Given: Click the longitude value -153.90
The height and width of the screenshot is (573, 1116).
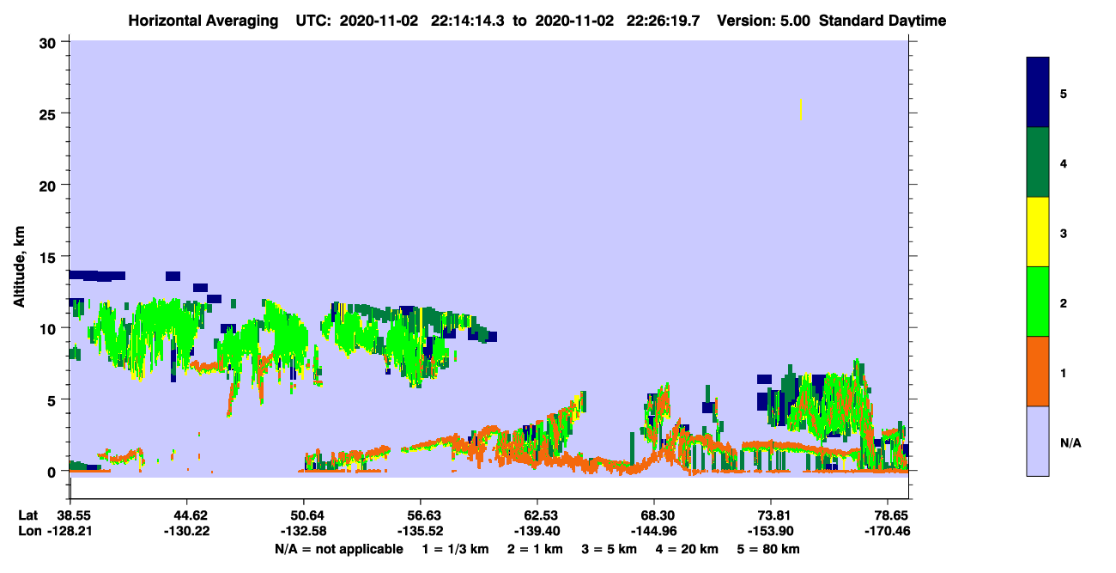Looking at the screenshot, I should click(x=770, y=531).
